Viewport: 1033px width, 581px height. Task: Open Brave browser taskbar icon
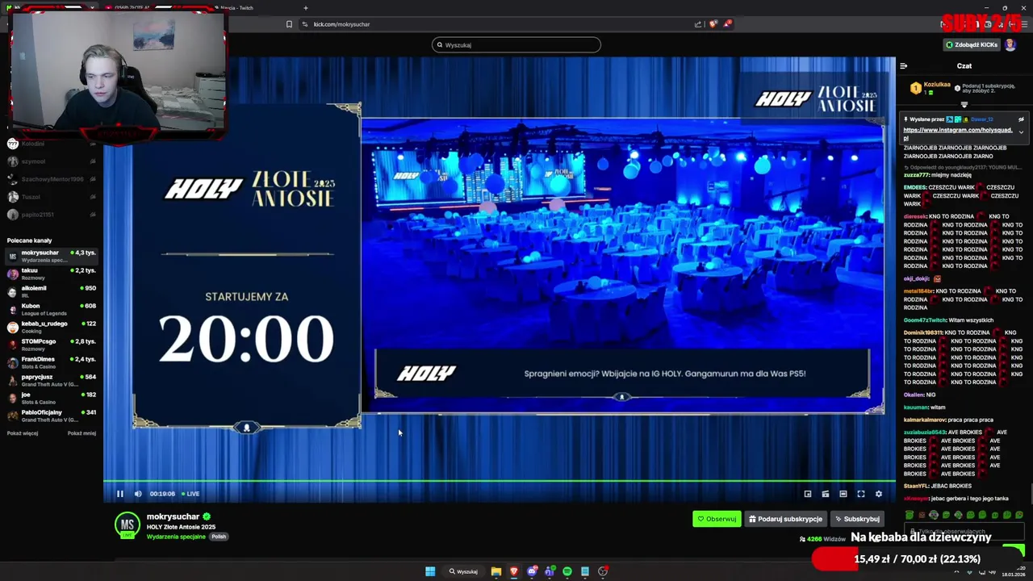point(514,571)
